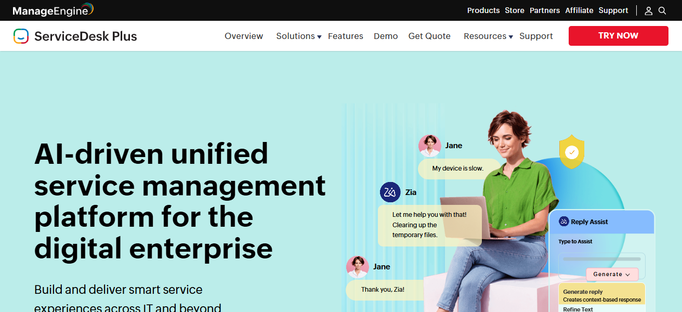Viewport: 682px width, 312px height.
Task: Click the 'Let me help you with that!' bubble
Action: (x=430, y=225)
